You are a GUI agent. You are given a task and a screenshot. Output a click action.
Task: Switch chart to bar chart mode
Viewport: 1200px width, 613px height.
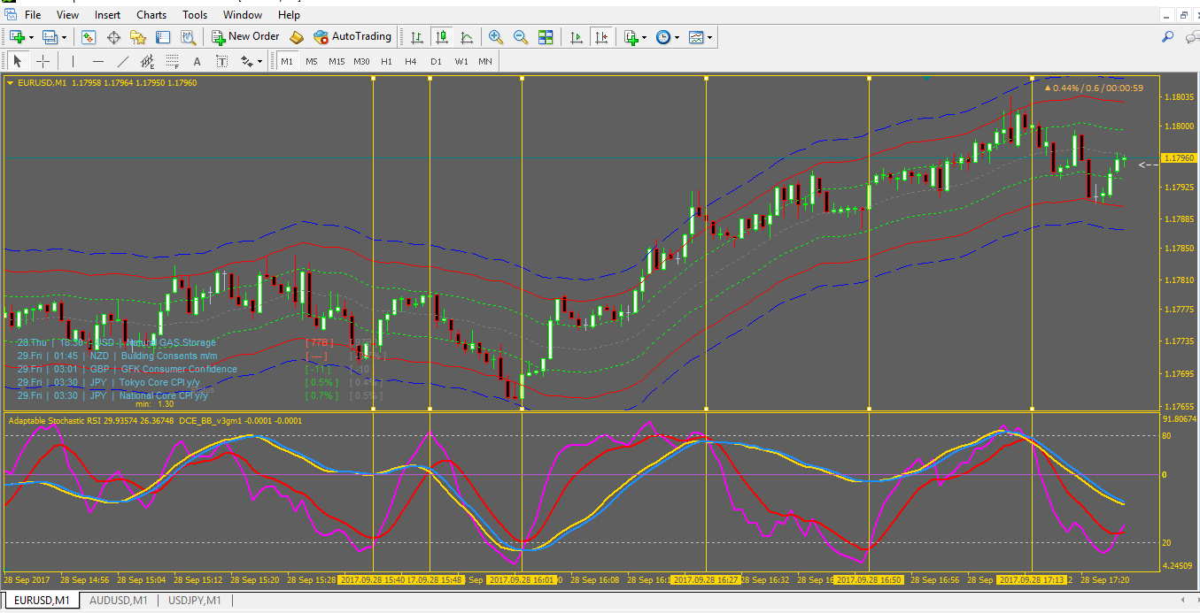[416, 37]
